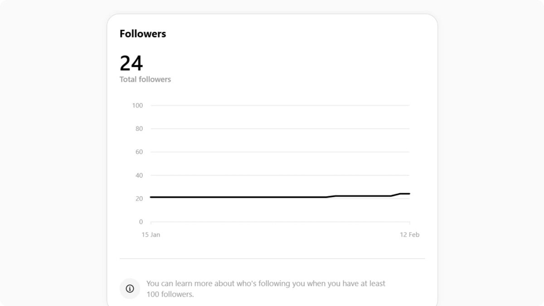The height and width of the screenshot is (306, 544).
Task: Select the 15 Jan start date label
Action: [151, 235]
